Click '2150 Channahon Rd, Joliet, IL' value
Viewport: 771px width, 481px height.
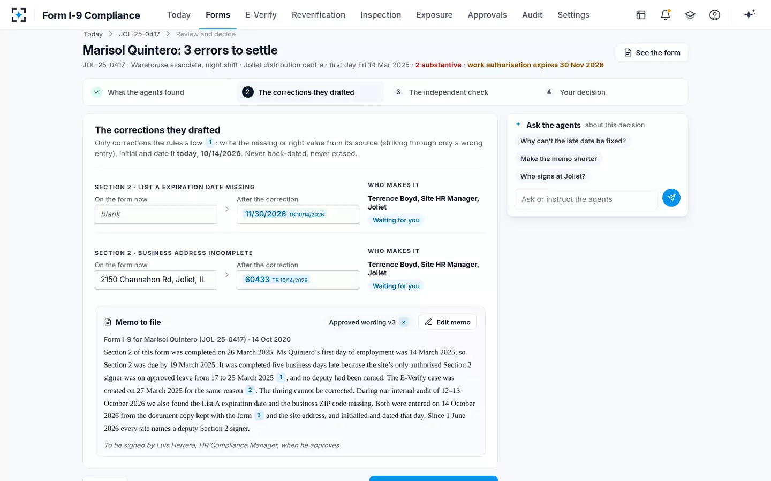156,280
